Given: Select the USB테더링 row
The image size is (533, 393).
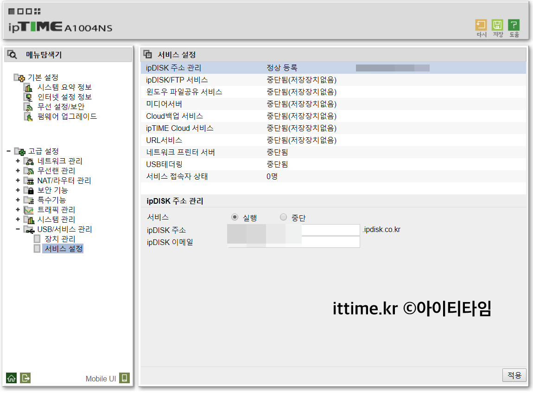Looking at the screenshot, I should click(x=333, y=165).
